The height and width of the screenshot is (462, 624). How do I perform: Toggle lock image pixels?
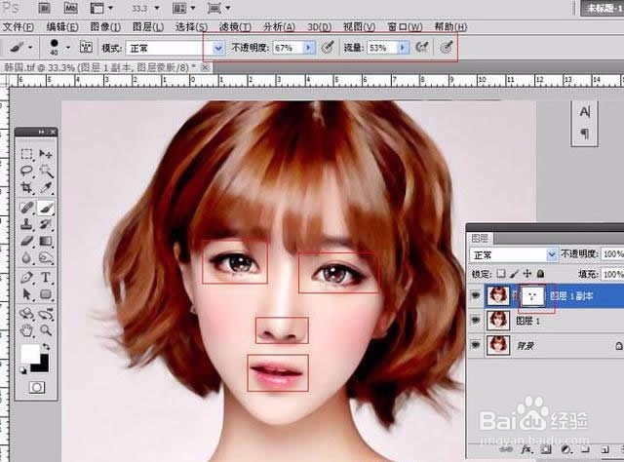click(514, 273)
